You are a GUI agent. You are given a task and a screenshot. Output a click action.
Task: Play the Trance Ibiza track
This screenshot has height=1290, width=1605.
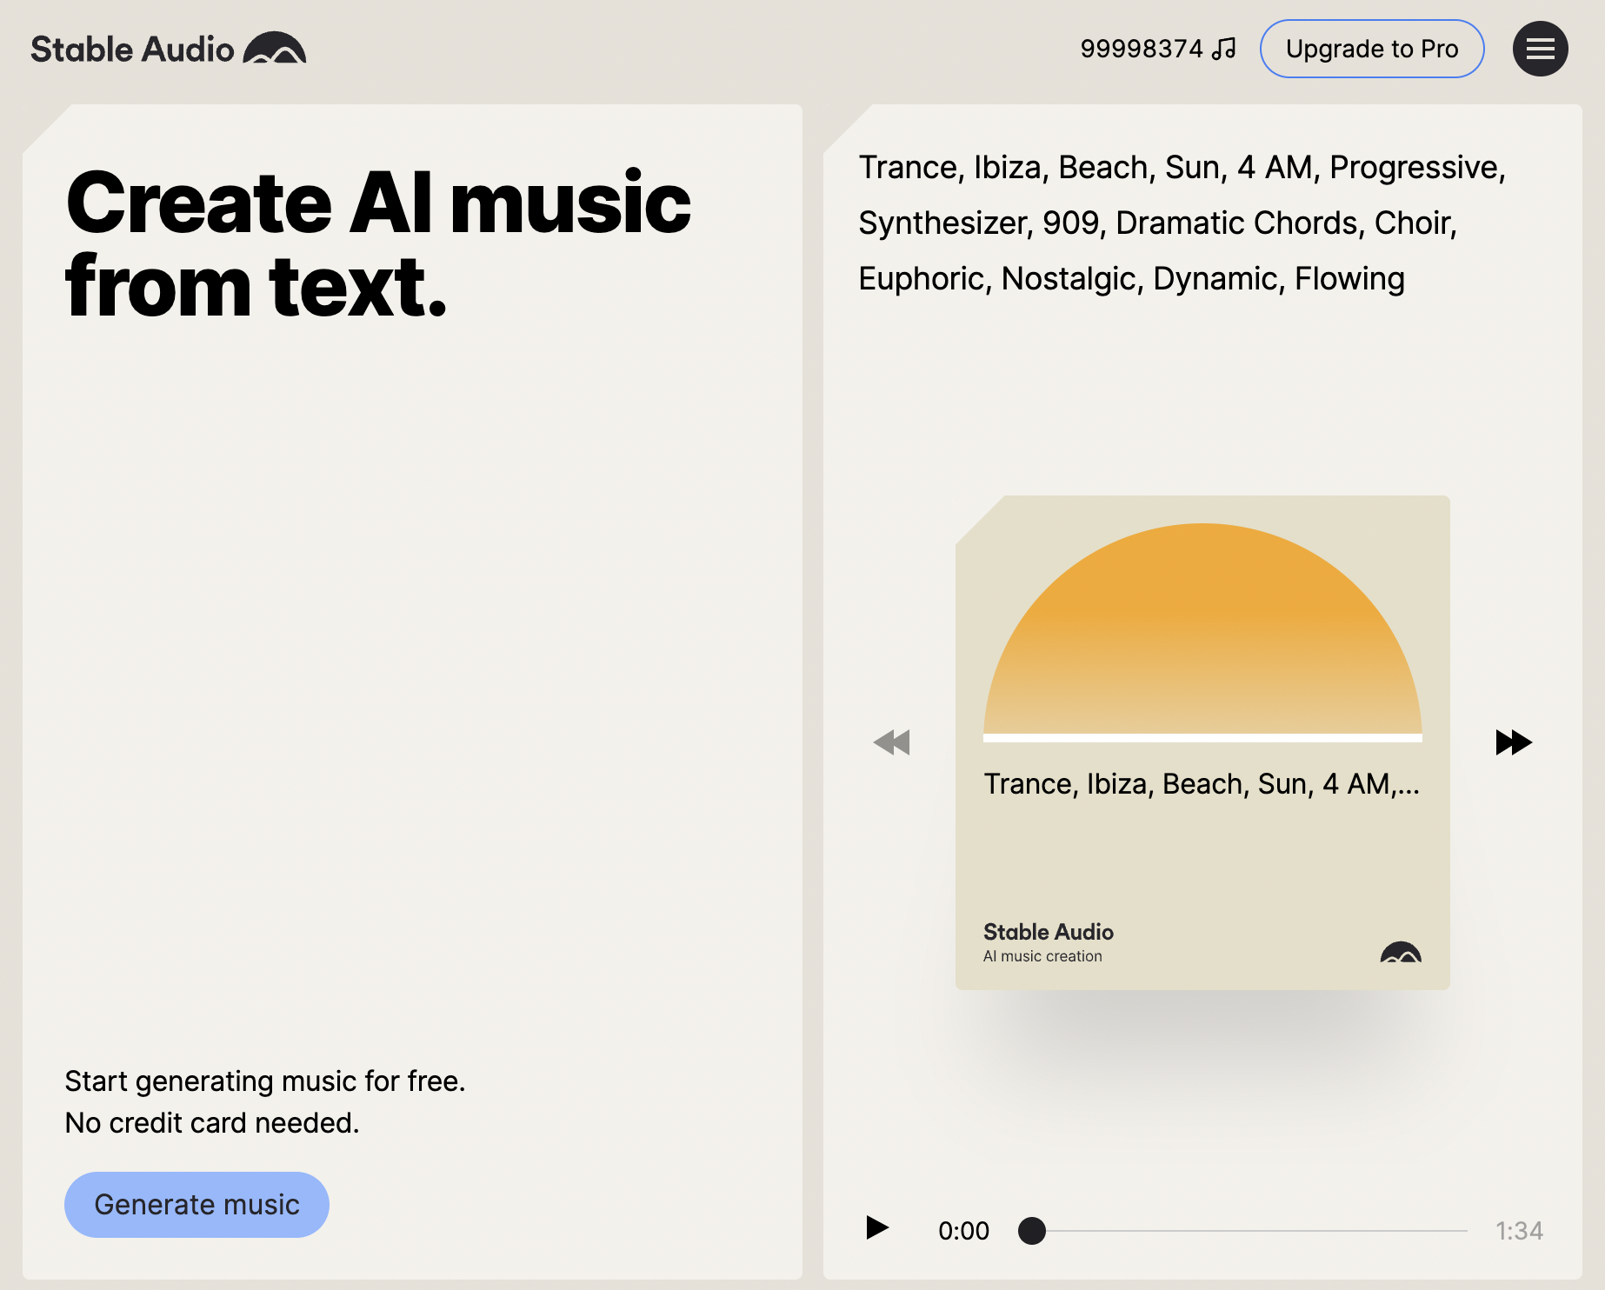tap(877, 1227)
